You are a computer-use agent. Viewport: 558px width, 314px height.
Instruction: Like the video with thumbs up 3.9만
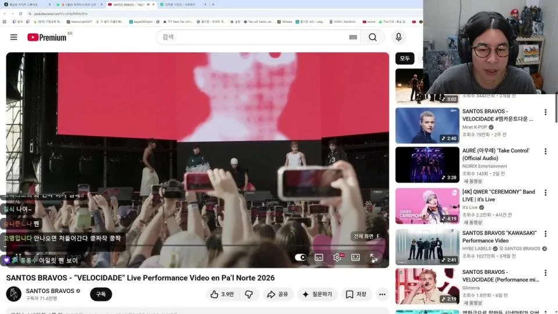tap(221, 294)
